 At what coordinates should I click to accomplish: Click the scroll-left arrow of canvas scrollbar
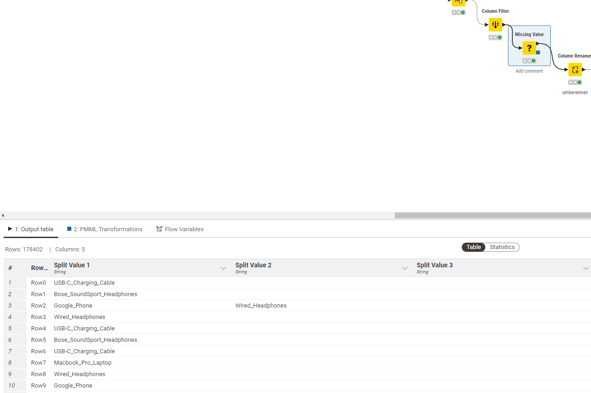[x=3, y=215]
